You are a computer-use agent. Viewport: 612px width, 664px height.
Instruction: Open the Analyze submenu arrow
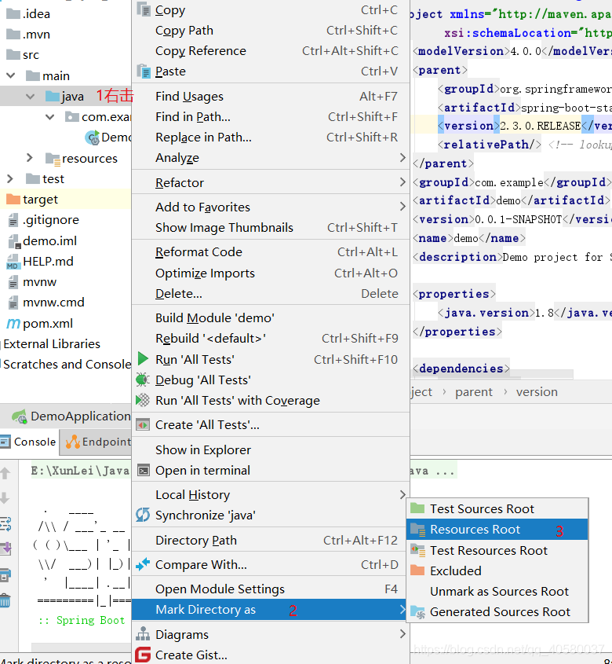[x=403, y=157]
